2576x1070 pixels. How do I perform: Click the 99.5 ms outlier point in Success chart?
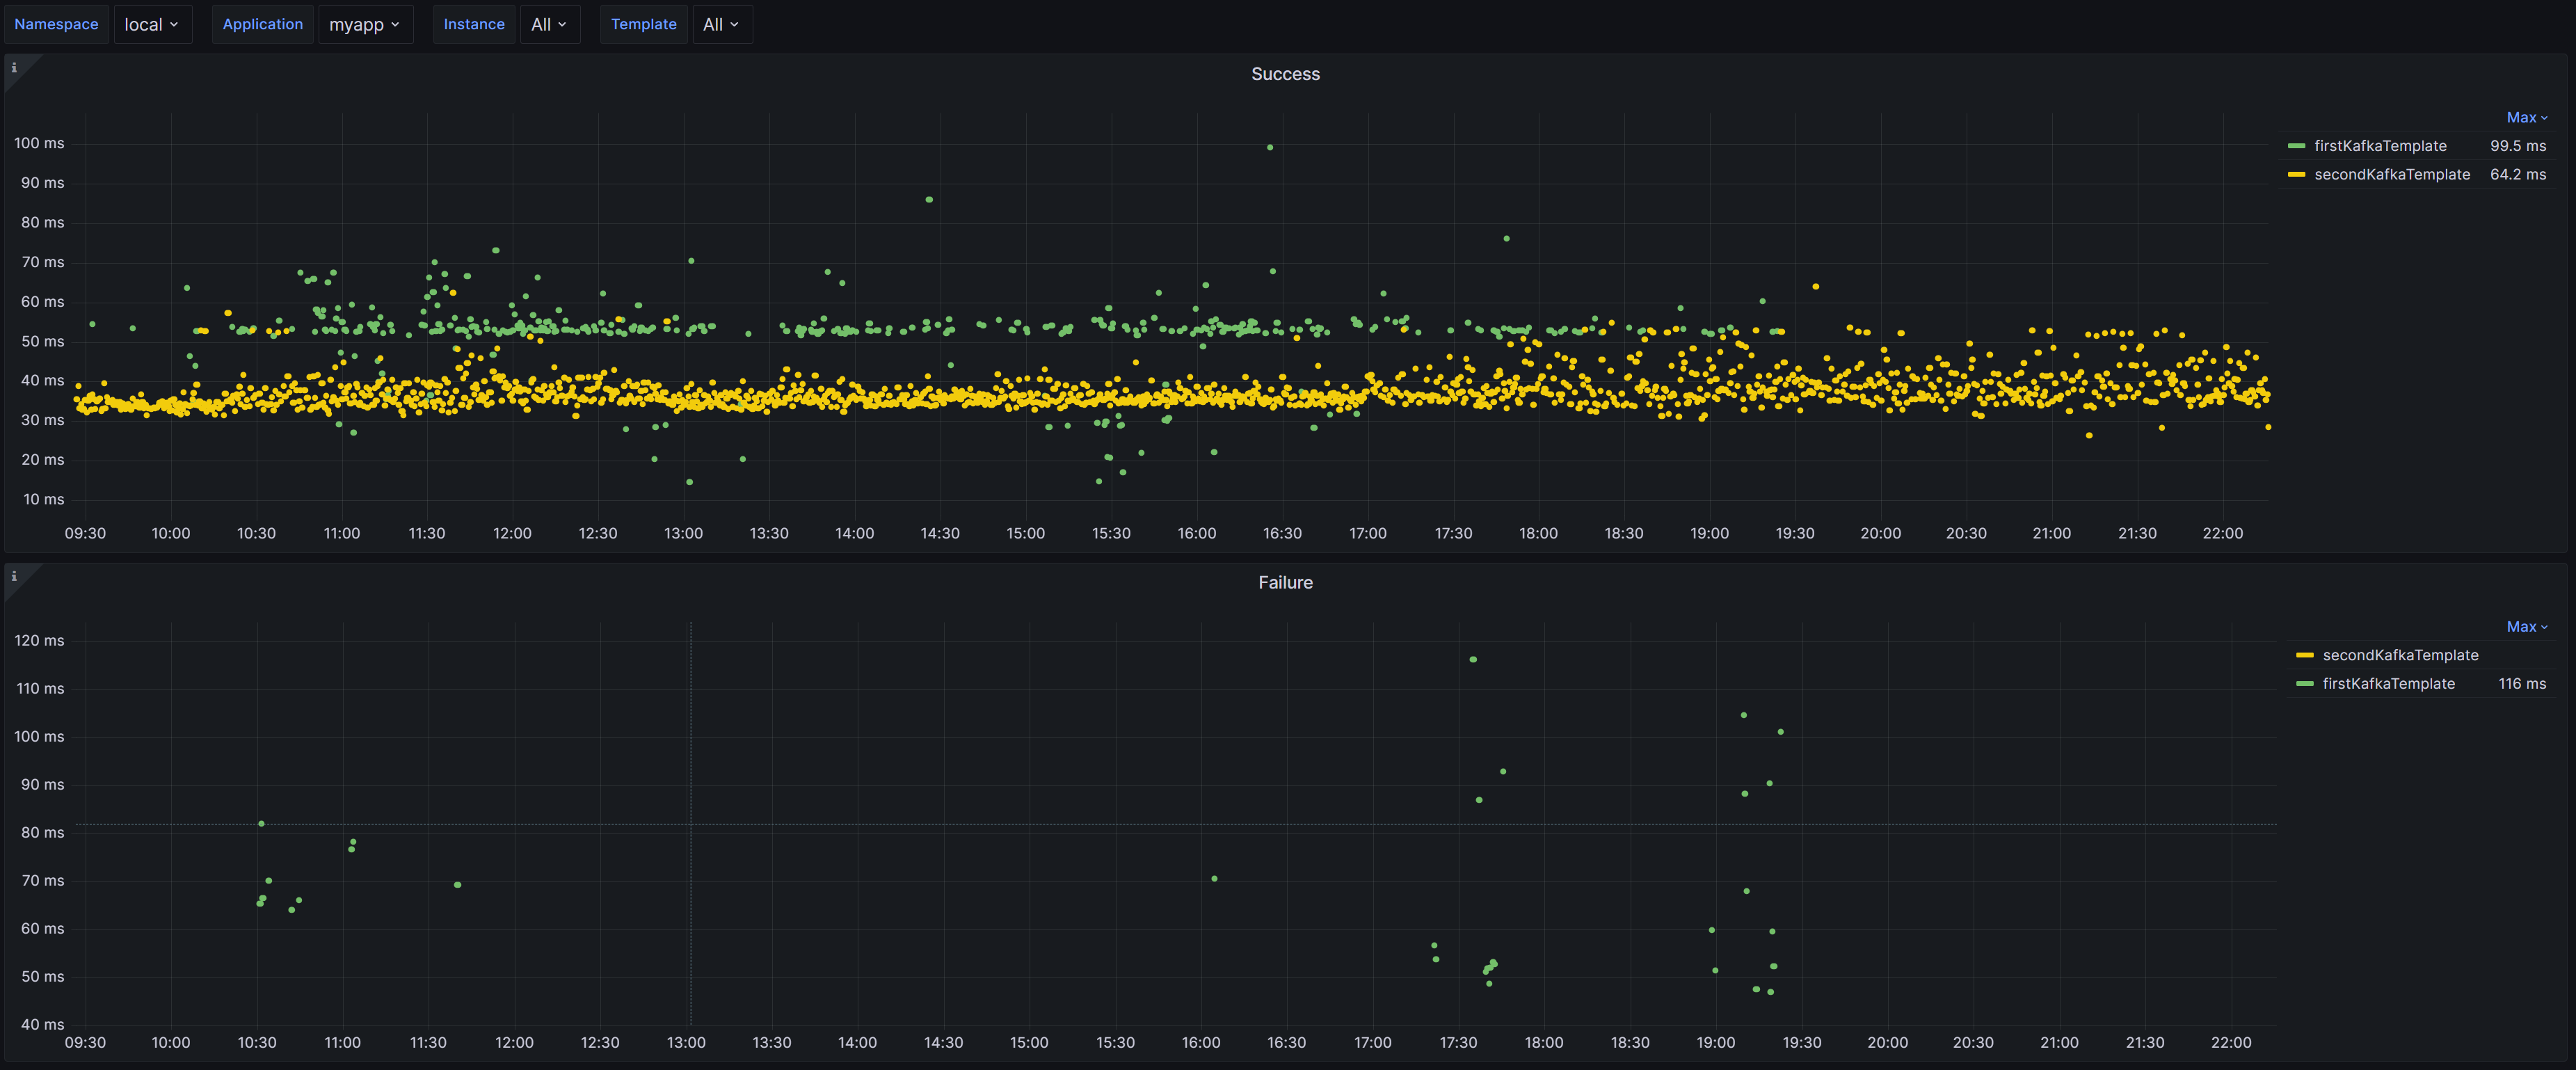pyautogui.click(x=1270, y=147)
